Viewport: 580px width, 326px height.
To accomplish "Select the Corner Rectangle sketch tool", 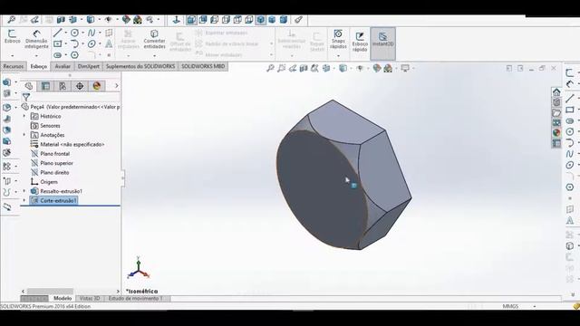I will click(x=57, y=44).
